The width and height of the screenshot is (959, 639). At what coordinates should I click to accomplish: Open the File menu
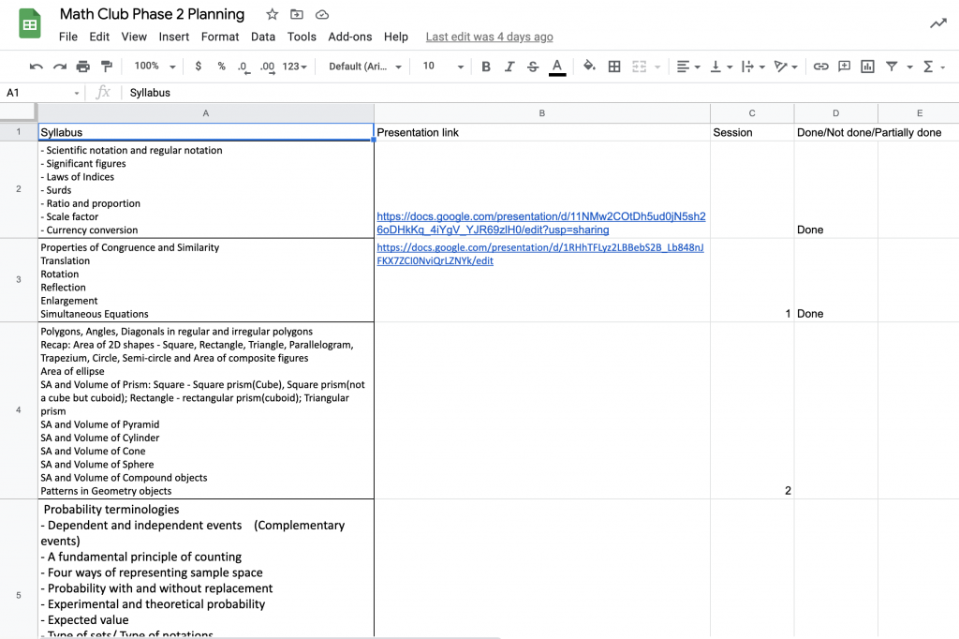67,37
